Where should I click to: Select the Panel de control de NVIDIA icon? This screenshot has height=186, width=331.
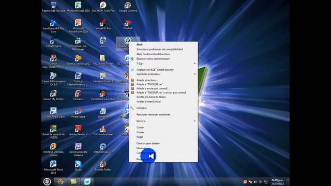point(53,132)
